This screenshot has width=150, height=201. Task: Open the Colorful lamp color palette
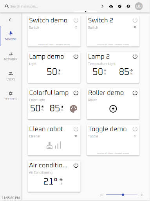point(74,109)
